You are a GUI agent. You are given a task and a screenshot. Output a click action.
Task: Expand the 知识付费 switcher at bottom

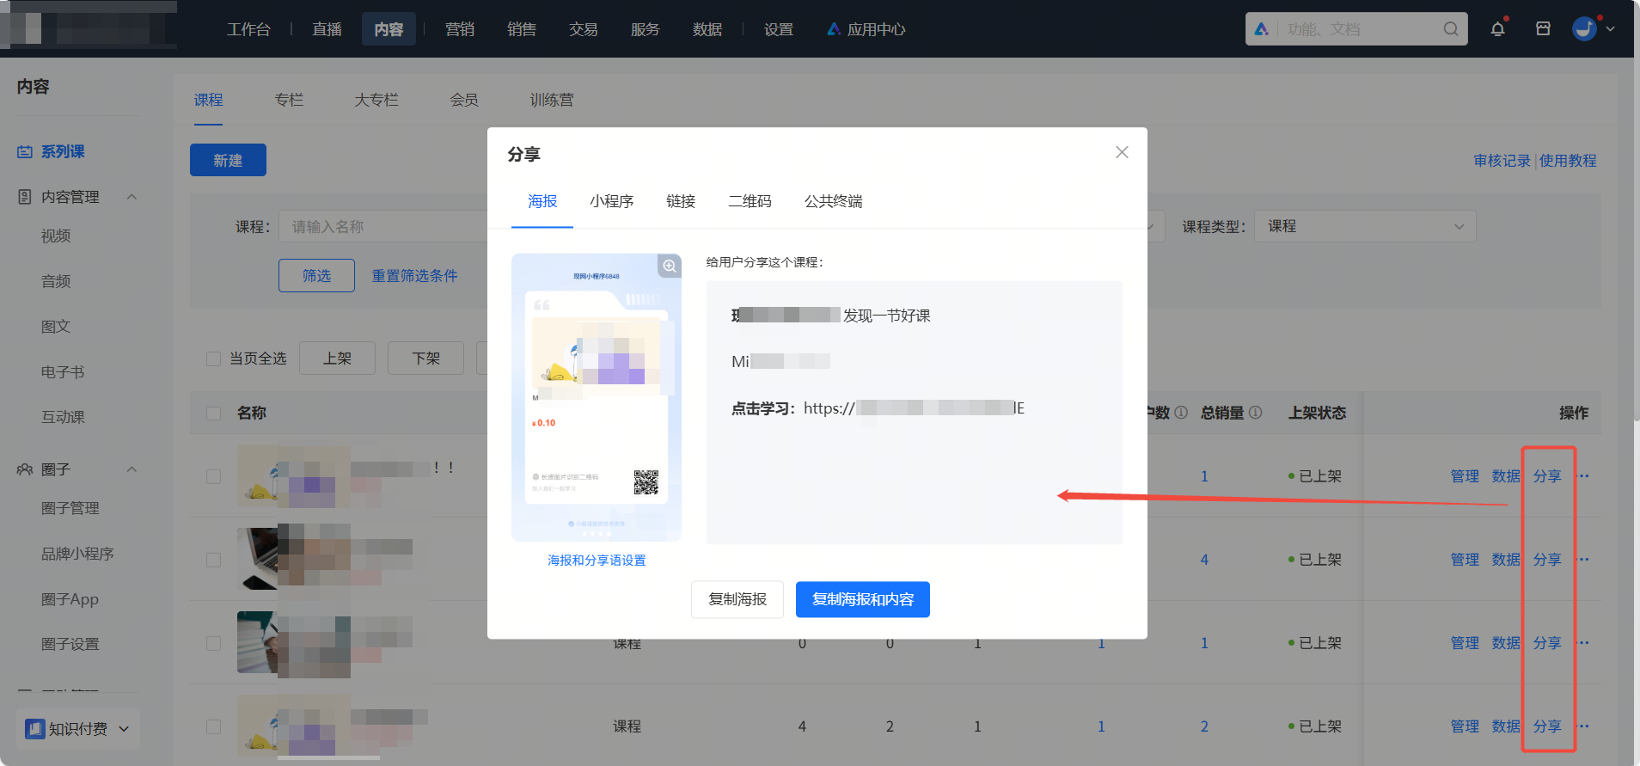(77, 729)
